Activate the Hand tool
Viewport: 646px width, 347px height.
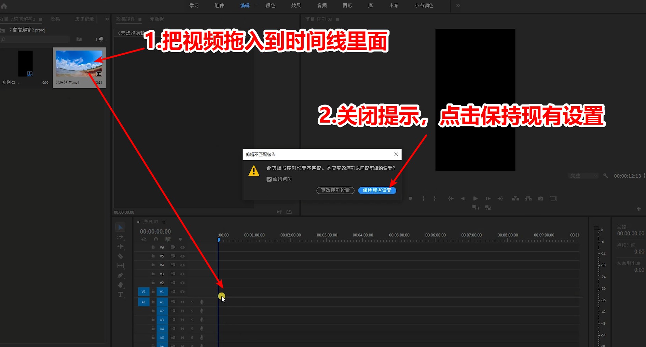[x=120, y=284]
